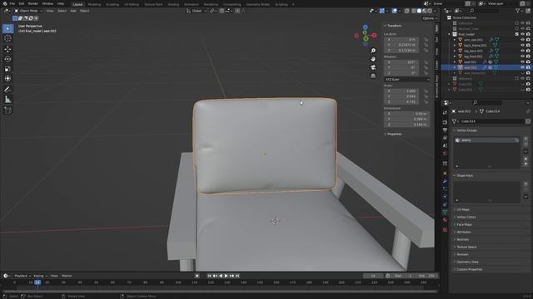
Task: Open the World properties tab
Action: point(445,154)
